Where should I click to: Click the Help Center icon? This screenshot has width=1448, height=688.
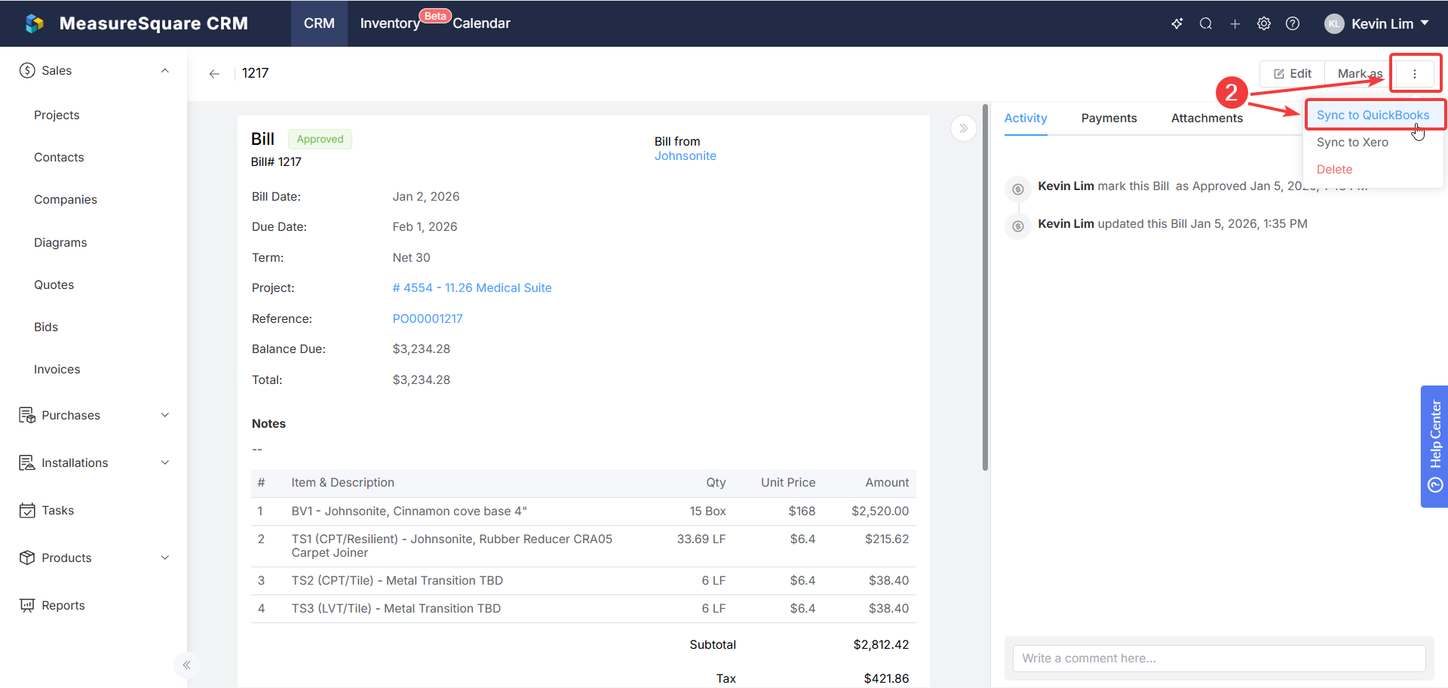[x=1435, y=484]
